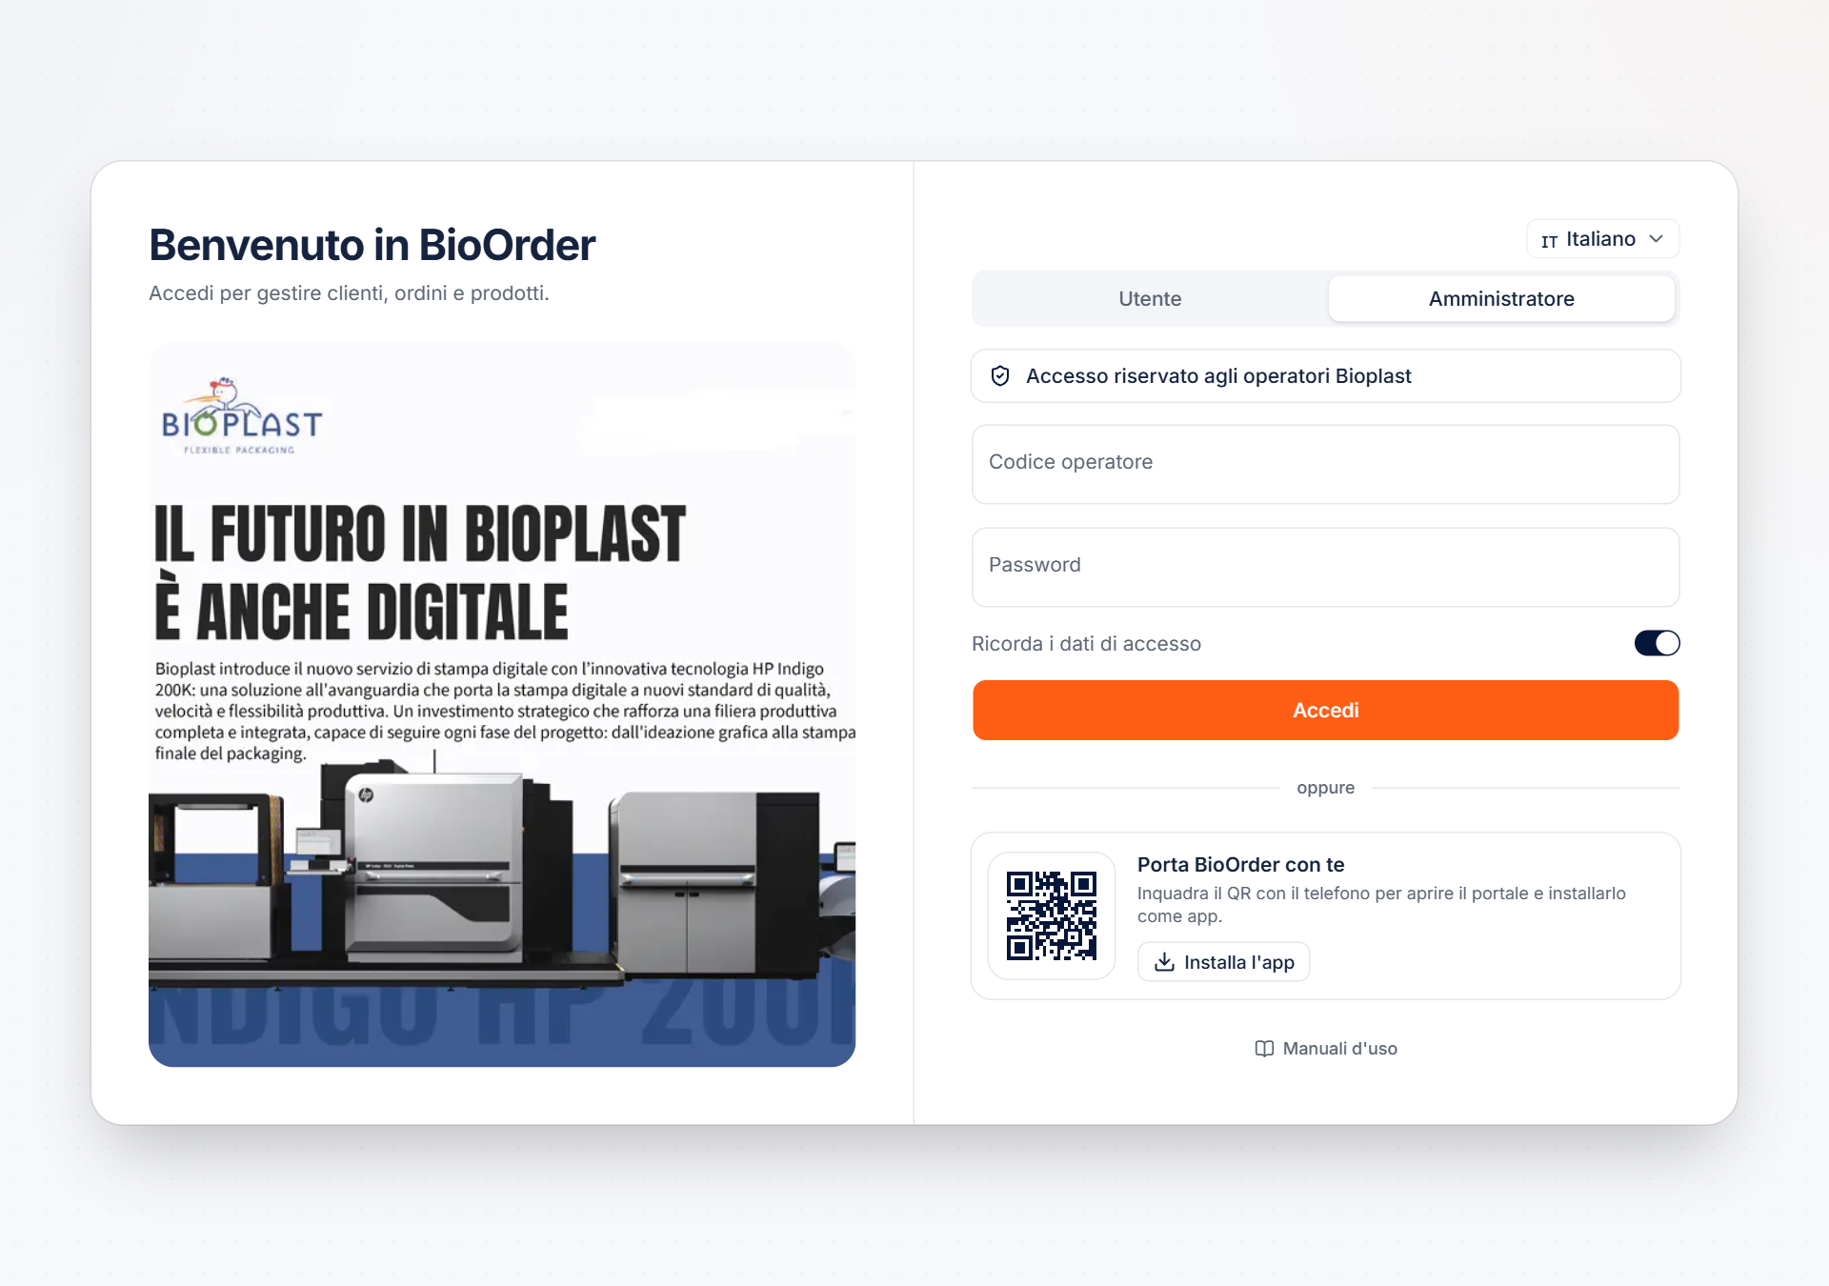Click 'Accedi per gestire clienti, ordini e prodotti.' text
Viewport: 1829px width, 1286px height.
[349, 293]
